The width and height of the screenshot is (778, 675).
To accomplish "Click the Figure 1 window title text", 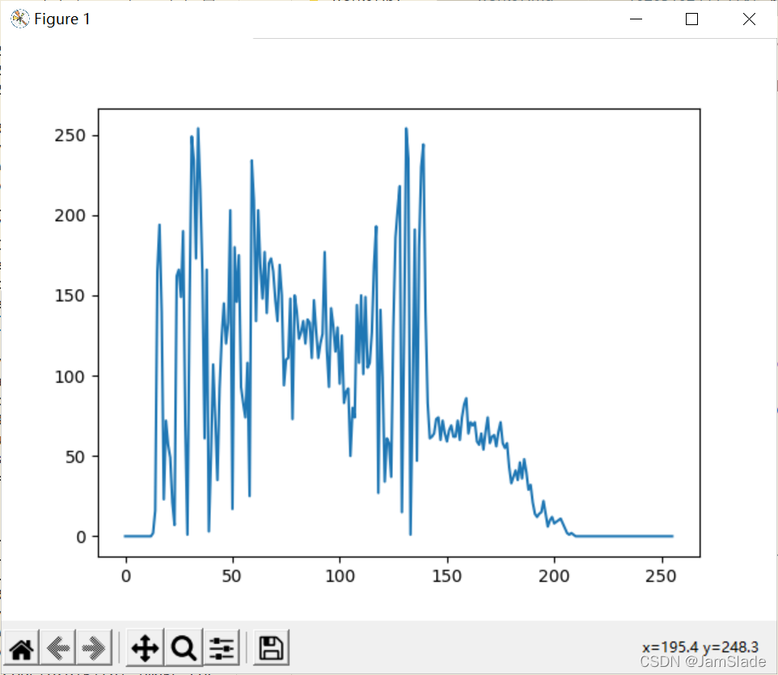I will [62, 19].
